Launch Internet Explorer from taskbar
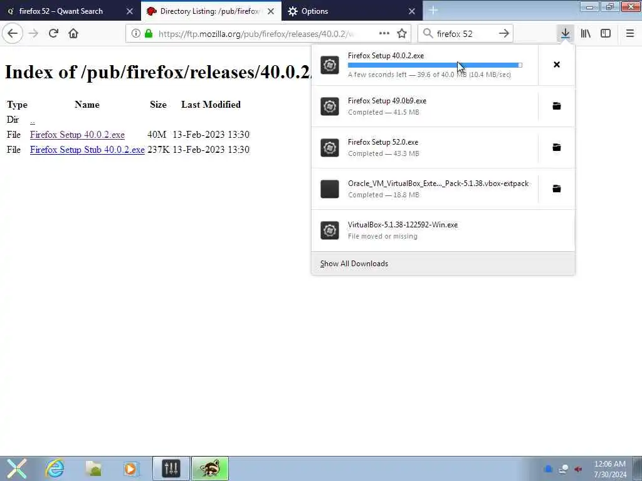The width and height of the screenshot is (642, 481). click(x=55, y=468)
